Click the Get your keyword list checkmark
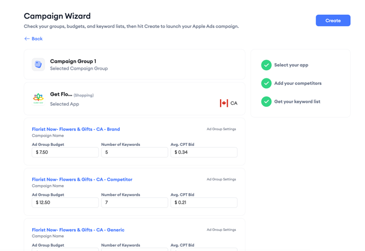This screenshot has height=251, width=365. [x=266, y=101]
